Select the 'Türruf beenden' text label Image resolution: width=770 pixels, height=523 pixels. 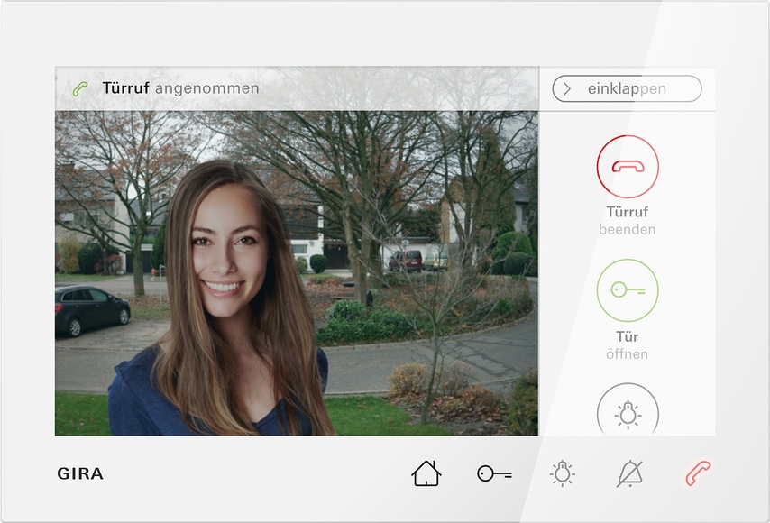[x=627, y=221]
